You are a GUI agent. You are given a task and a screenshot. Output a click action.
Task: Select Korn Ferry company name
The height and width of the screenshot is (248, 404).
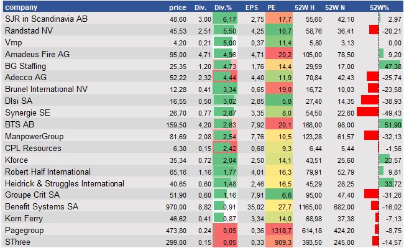[24, 218]
